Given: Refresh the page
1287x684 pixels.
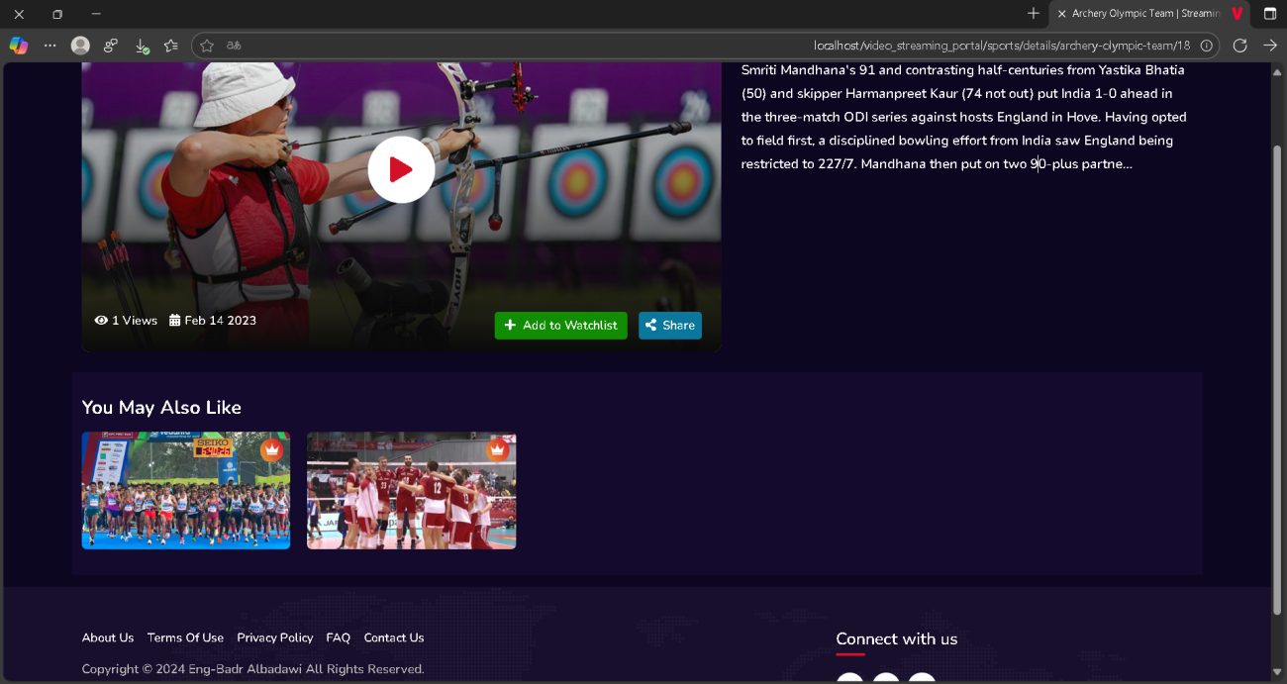Looking at the screenshot, I should (x=1239, y=46).
